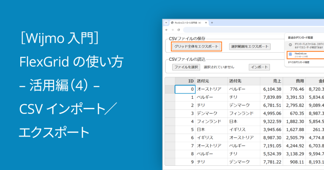The image size is (324, 170).
Task: Open すべてのダウンロード履歴 link
Action: (299, 62)
